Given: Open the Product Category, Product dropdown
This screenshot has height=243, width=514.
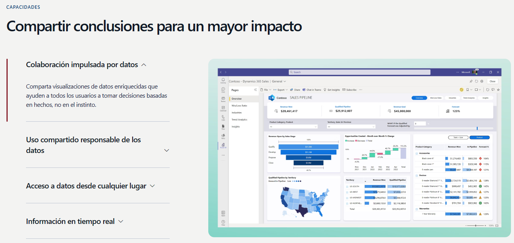Looking at the screenshot, I should click(293, 127).
